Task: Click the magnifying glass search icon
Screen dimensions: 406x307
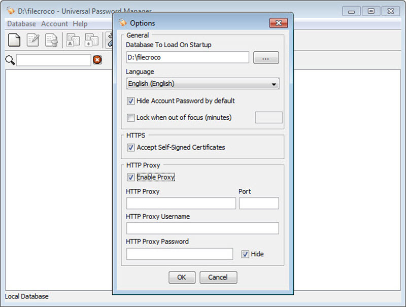Action: pos(10,60)
